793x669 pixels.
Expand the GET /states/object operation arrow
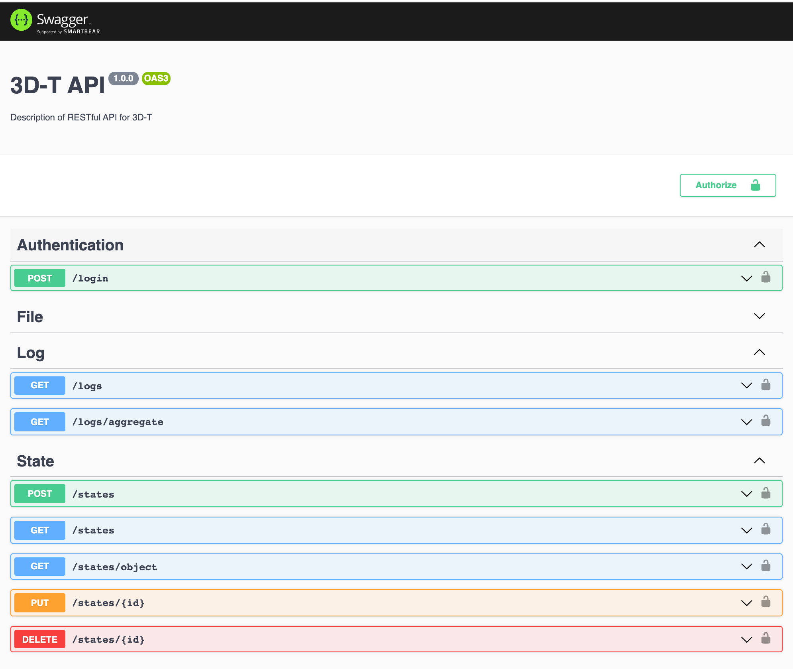(x=747, y=567)
